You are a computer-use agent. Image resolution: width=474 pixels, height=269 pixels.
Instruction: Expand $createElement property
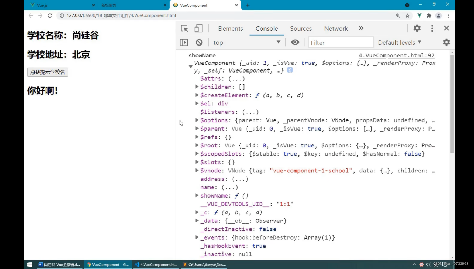click(x=197, y=95)
